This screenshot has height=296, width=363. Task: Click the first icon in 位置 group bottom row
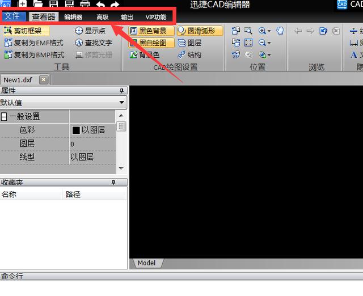click(x=236, y=54)
